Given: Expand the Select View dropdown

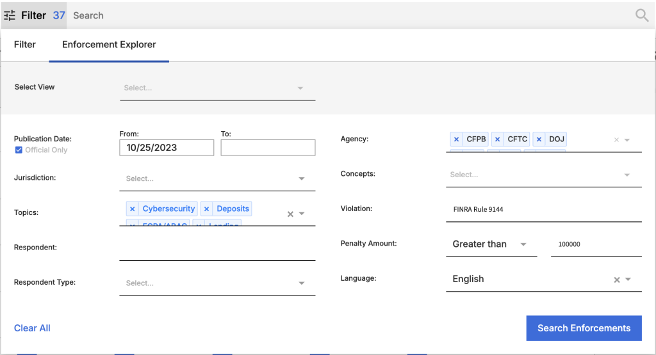Looking at the screenshot, I should pyautogui.click(x=300, y=88).
